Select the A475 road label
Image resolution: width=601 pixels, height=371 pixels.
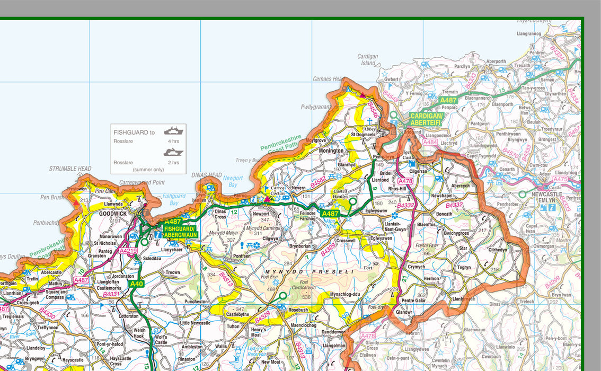click(560, 179)
